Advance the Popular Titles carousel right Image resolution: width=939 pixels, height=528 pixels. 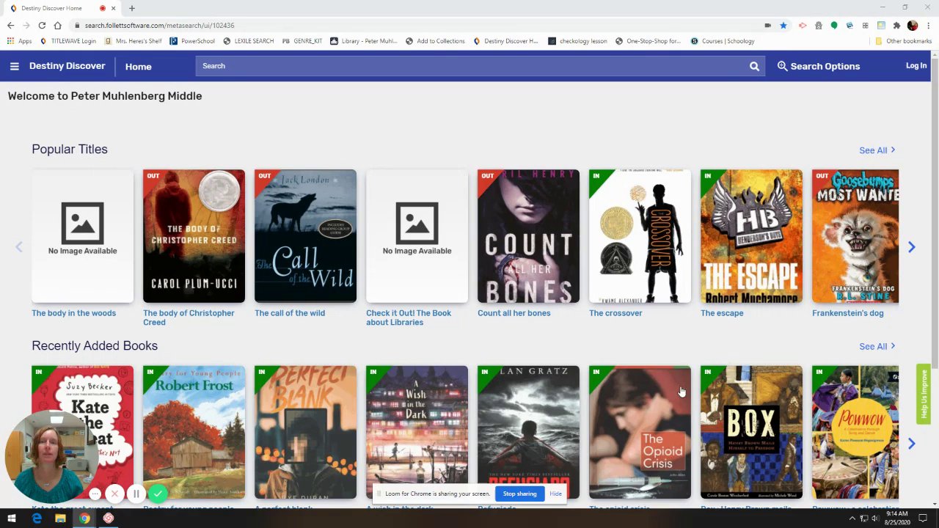(x=911, y=247)
